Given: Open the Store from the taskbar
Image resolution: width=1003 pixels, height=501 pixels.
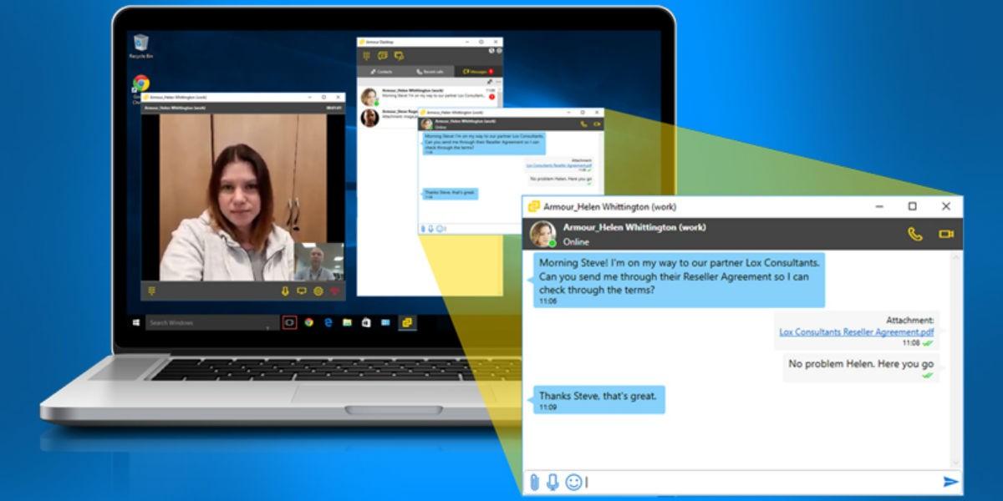Looking at the screenshot, I should tap(366, 322).
